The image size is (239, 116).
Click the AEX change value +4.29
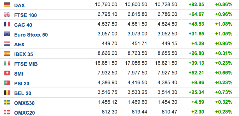tap(198, 43)
